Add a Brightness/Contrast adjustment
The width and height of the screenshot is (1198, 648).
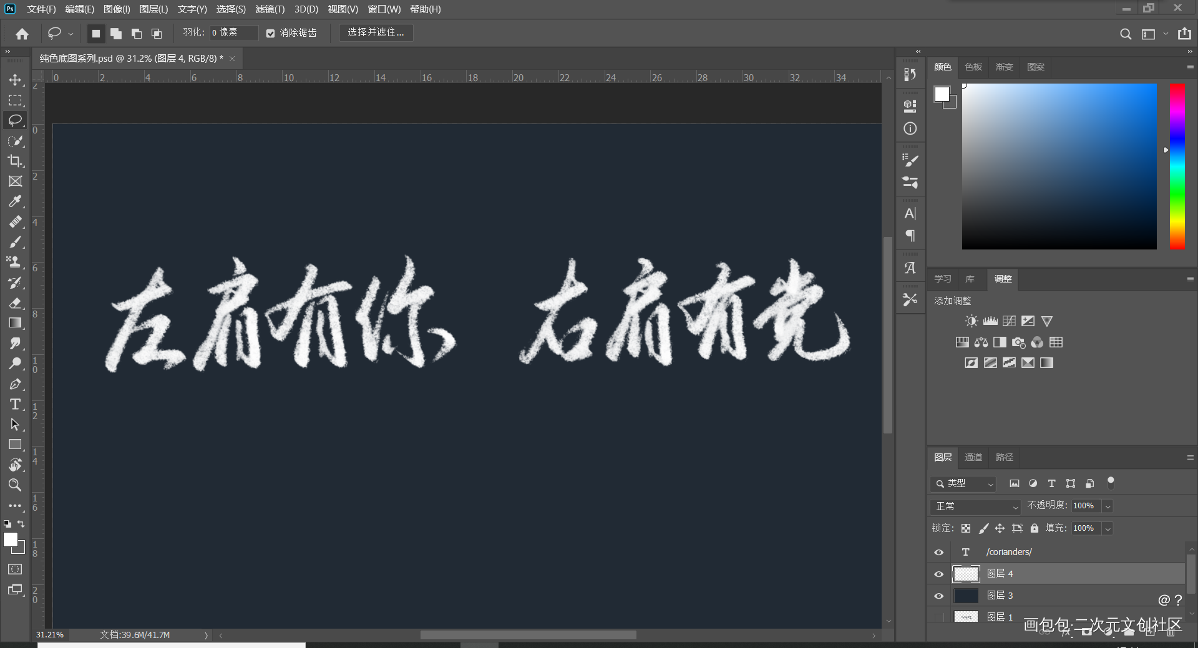pyautogui.click(x=971, y=321)
